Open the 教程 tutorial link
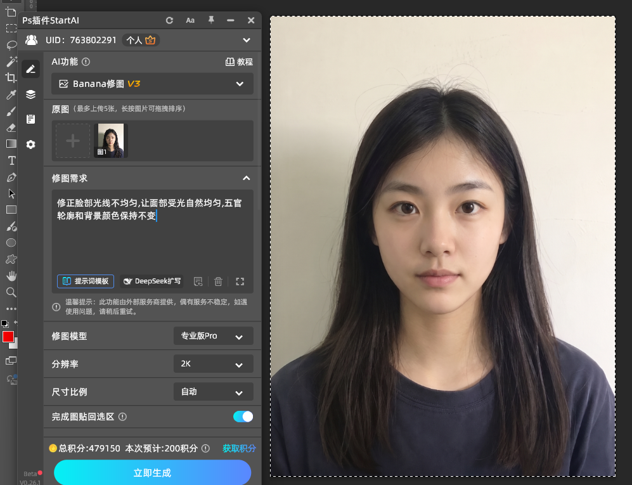This screenshot has height=485, width=632. [239, 61]
